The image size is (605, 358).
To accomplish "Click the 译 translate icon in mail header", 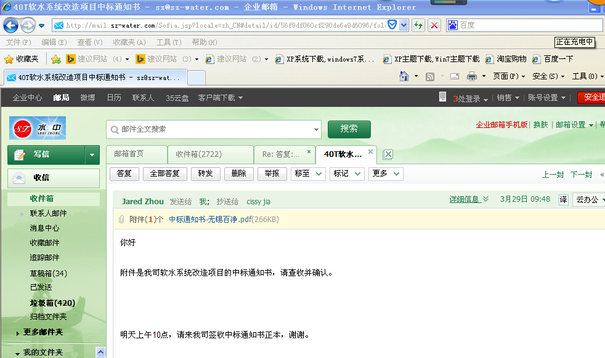I will click(563, 200).
